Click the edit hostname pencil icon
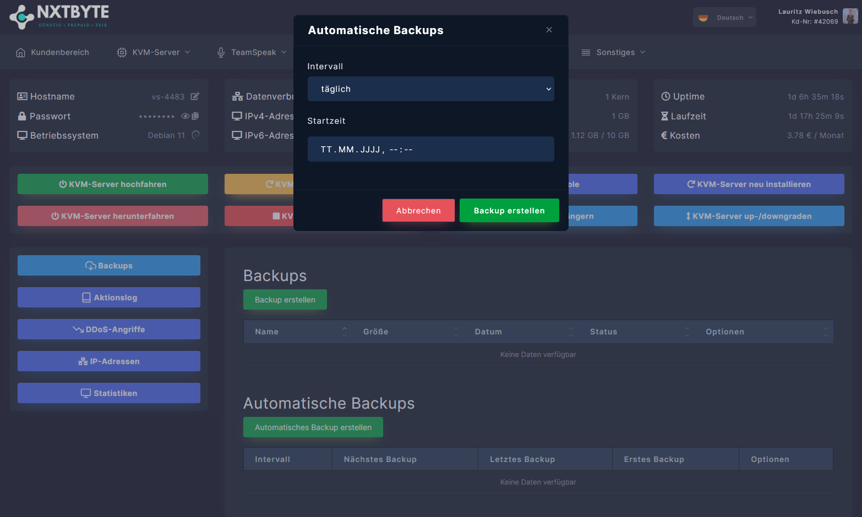This screenshot has height=517, width=862. pyautogui.click(x=195, y=97)
